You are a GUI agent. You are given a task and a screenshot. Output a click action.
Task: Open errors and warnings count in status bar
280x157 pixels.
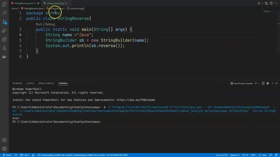click(x=24, y=155)
